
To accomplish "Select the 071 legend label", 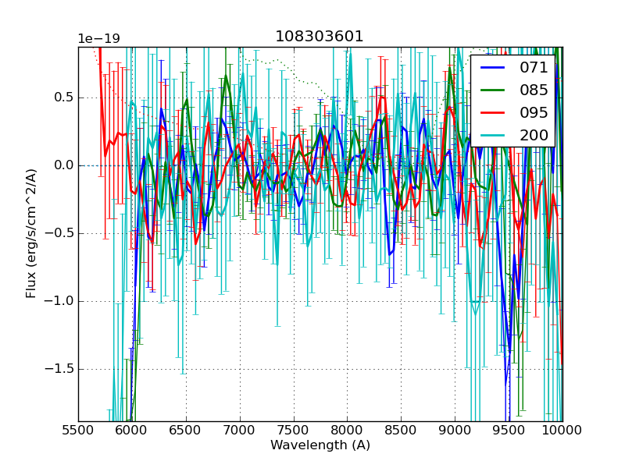I will click(534, 68).
